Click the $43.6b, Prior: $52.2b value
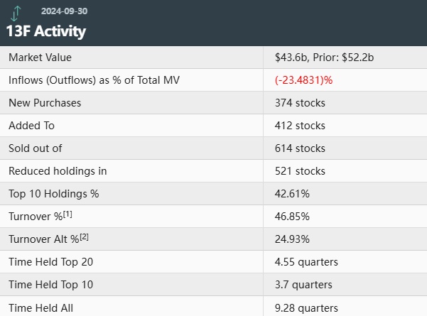 tap(324, 58)
